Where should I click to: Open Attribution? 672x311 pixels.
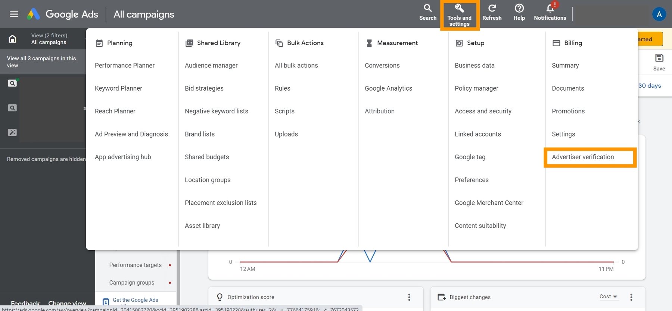(x=380, y=111)
